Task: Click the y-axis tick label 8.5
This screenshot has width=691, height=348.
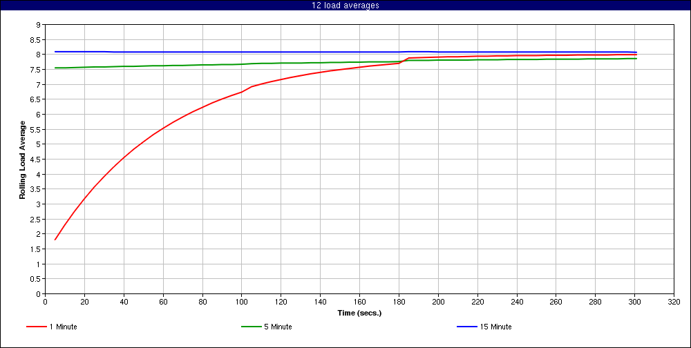Action: (x=36, y=39)
